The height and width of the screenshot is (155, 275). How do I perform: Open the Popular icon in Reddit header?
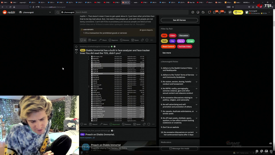click(x=193, y=12)
